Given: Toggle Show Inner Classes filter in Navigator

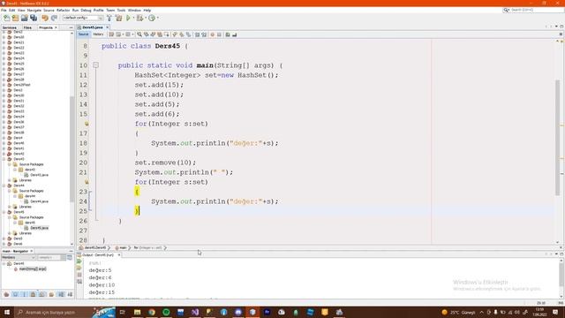Looking at the screenshot, I should [x=42, y=294].
